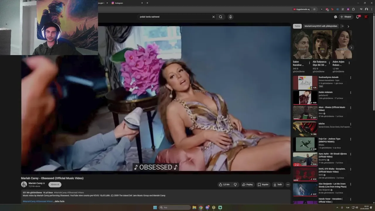Image resolution: width=375 pixels, height=211 pixels.
Task: Open the Chrome extensions puzzle icon
Action: click(x=353, y=9)
